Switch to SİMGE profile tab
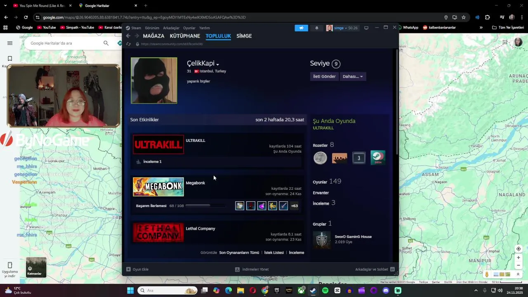The image size is (528, 297). pos(244,36)
